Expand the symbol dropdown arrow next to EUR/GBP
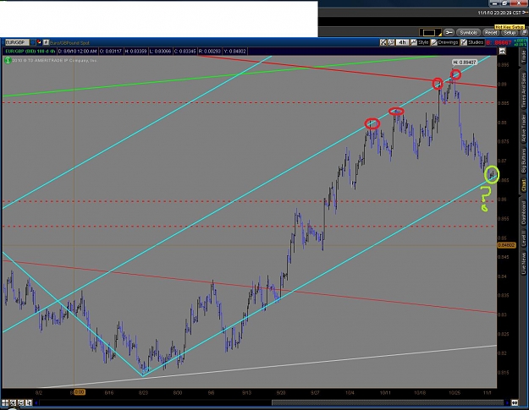 (32, 43)
